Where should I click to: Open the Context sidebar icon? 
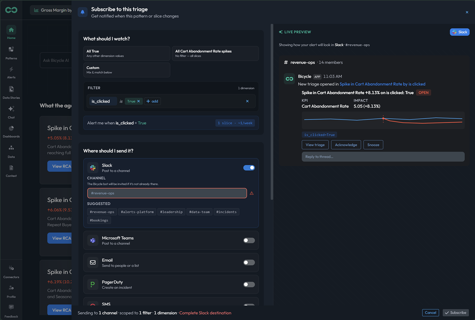click(11, 168)
